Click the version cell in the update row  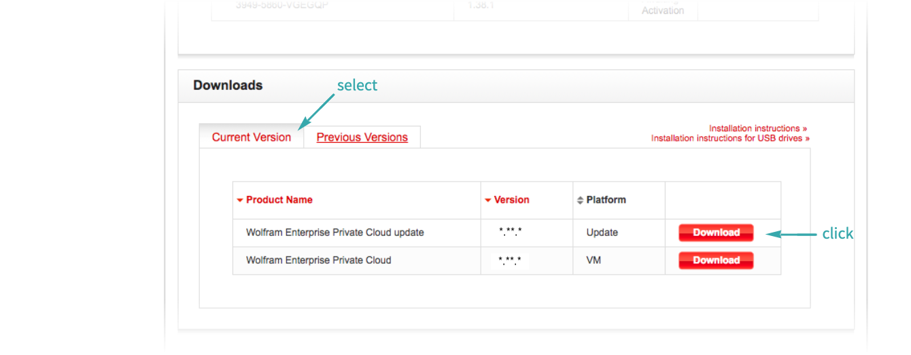510,233
